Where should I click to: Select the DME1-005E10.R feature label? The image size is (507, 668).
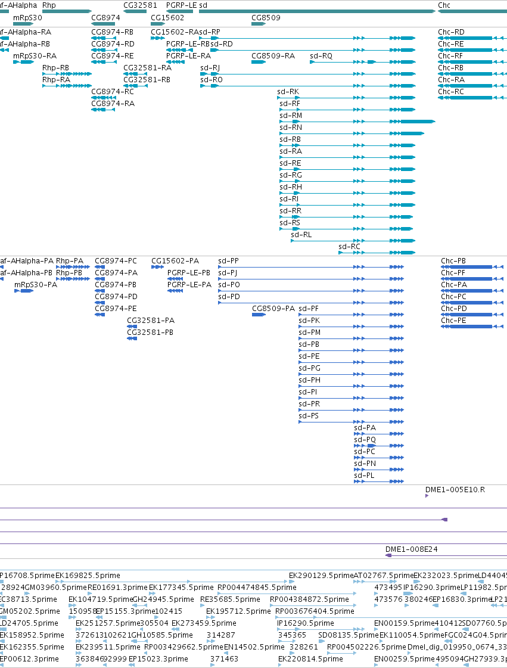tap(455, 489)
